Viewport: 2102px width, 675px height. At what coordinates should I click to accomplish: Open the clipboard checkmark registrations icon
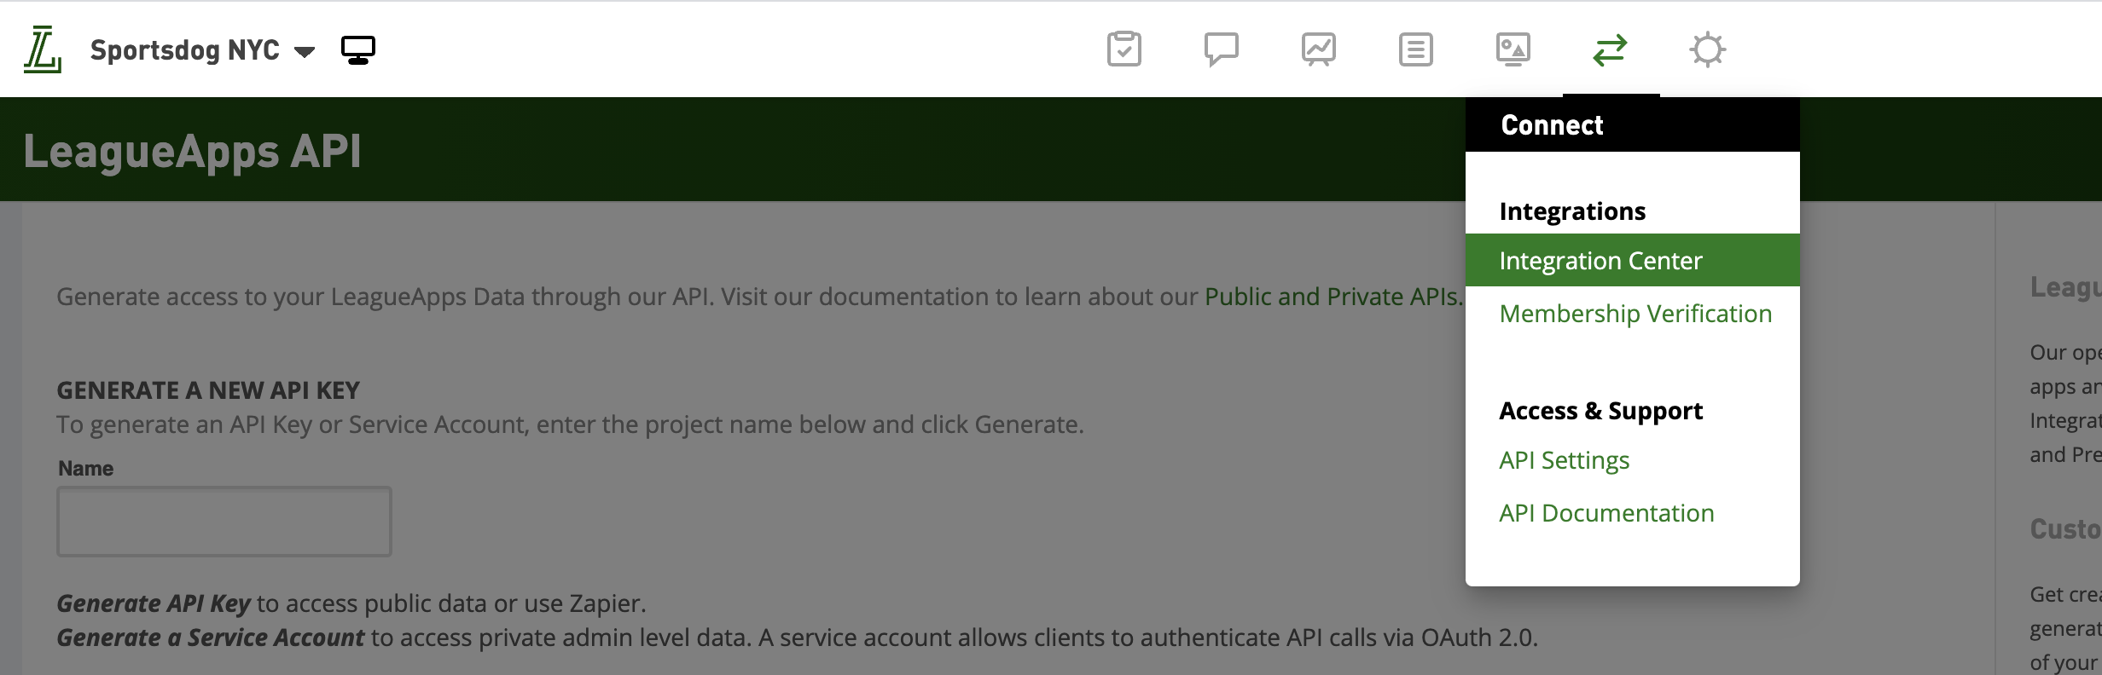pyautogui.click(x=1124, y=49)
